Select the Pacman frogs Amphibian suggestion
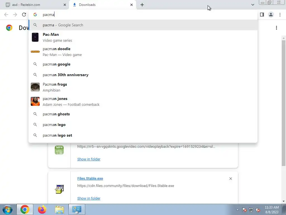This screenshot has height=215, width=286. 143,87
